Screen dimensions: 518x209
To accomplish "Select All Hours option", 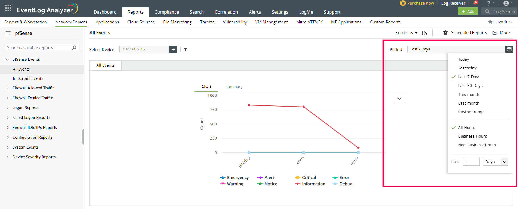I will tap(466, 128).
